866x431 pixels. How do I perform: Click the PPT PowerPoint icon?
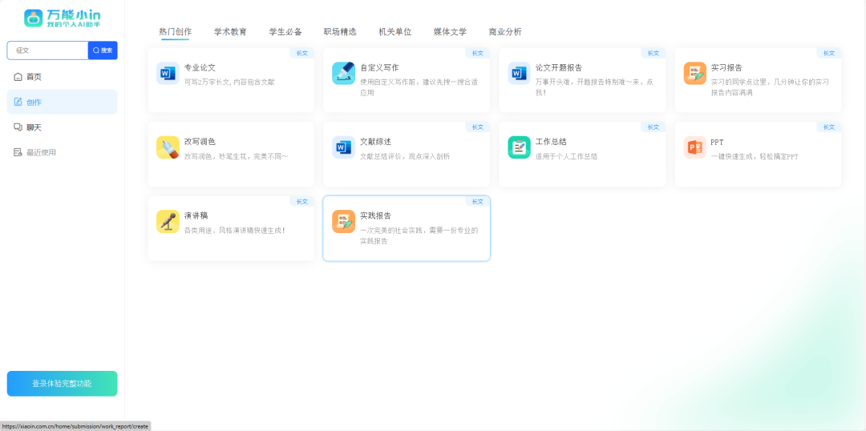pyautogui.click(x=694, y=147)
